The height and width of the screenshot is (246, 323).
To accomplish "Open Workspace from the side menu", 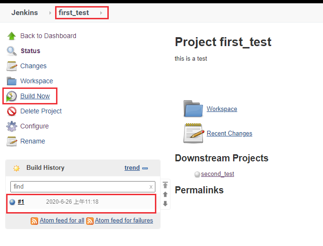I will (x=37, y=81).
